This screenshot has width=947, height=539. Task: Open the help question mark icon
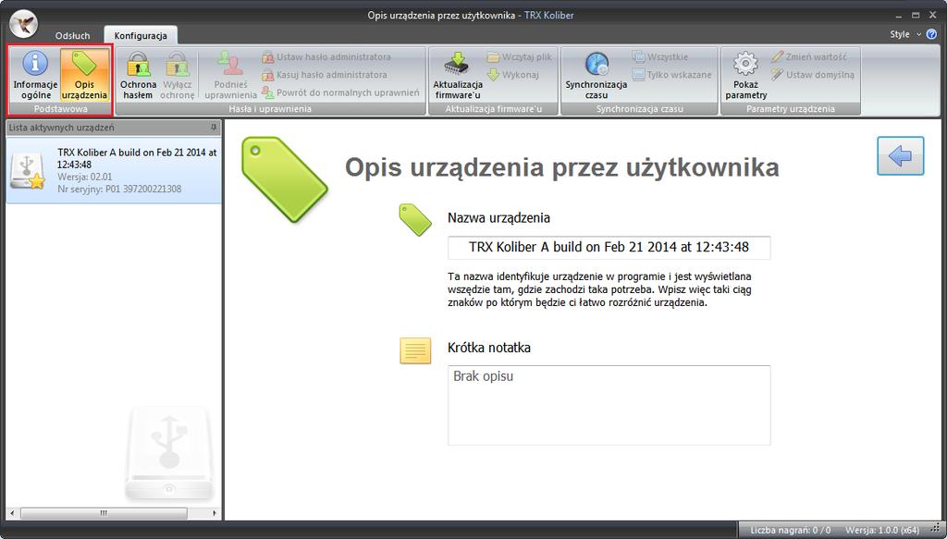(x=932, y=34)
